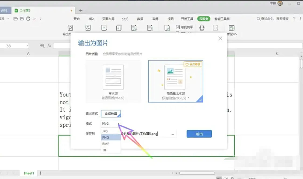
Task: Click the Print icon
Action: pyautogui.click(x=28, y=19)
